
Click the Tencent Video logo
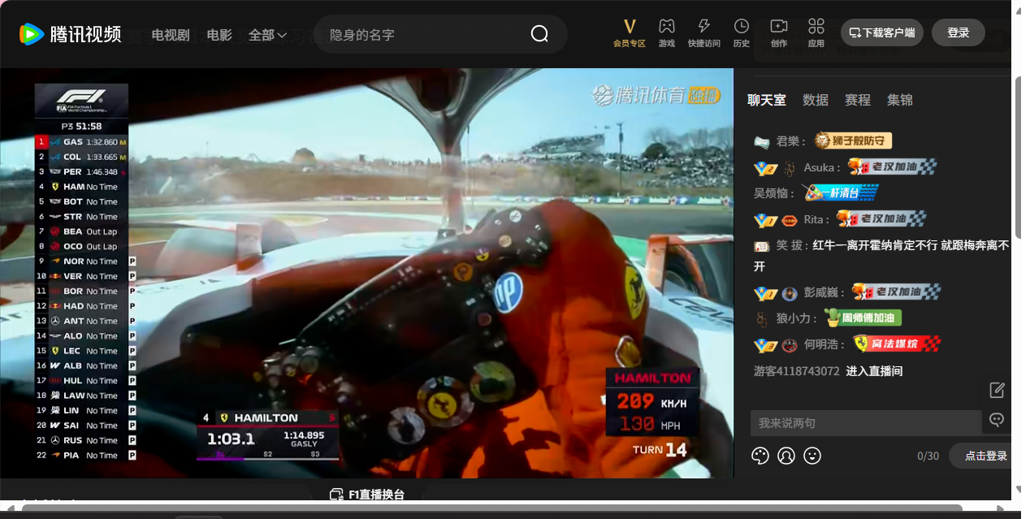71,34
